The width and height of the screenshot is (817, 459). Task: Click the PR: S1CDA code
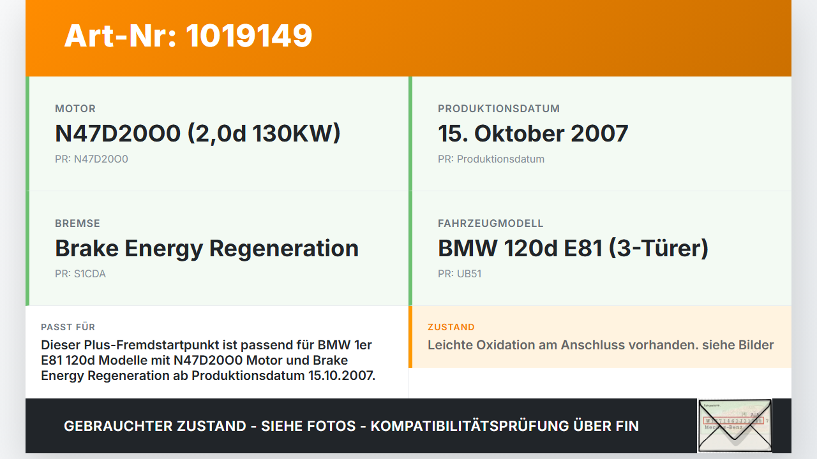[80, 274]
